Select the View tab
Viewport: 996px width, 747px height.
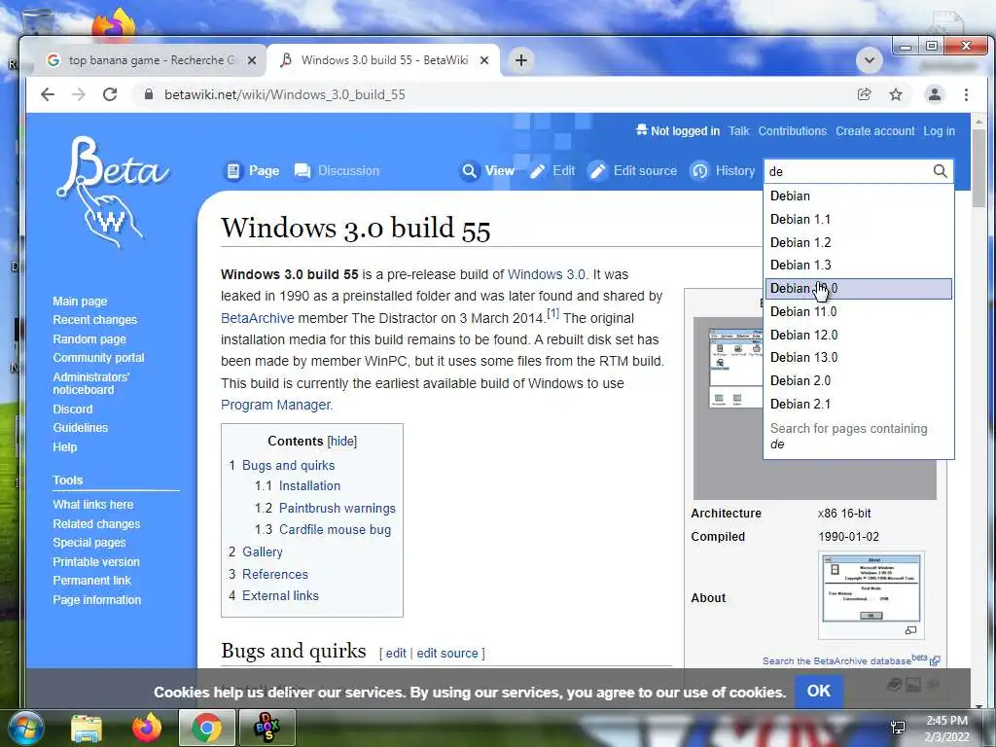point(487,171)
